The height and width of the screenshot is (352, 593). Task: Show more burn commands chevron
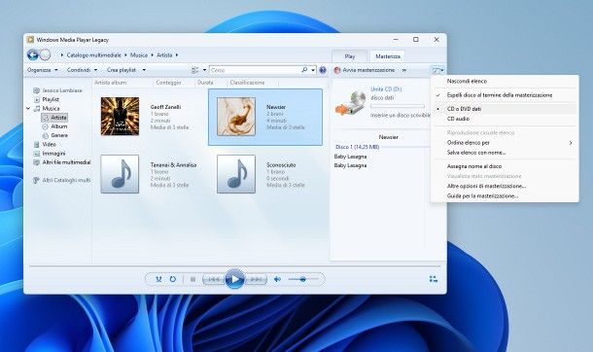click(x=404, y=70)
